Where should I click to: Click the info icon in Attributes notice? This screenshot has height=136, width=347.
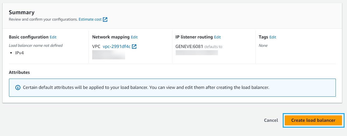click(18, 88)
